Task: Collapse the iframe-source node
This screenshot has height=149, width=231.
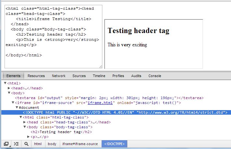Action: (13, 103)
